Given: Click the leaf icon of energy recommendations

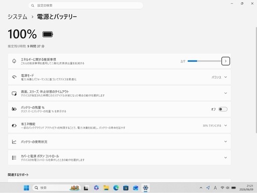Looking at the screenshot, I should (14, 61).
